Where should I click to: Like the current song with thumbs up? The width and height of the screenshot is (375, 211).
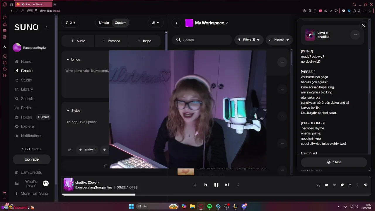[326, 185]
